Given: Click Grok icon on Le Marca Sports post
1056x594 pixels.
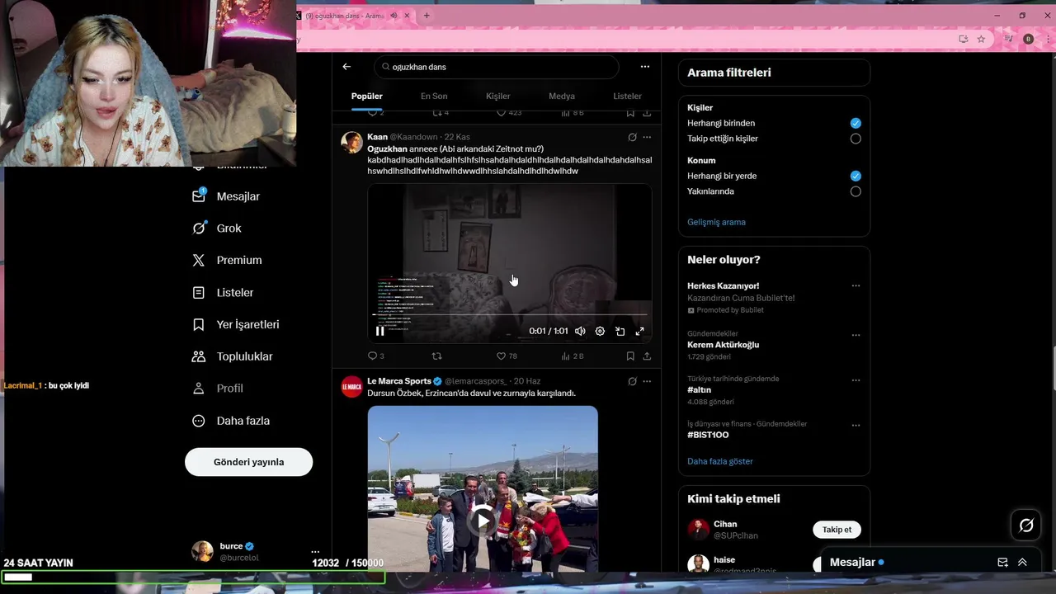Looking at the screenshot, I should pos(632,381).
